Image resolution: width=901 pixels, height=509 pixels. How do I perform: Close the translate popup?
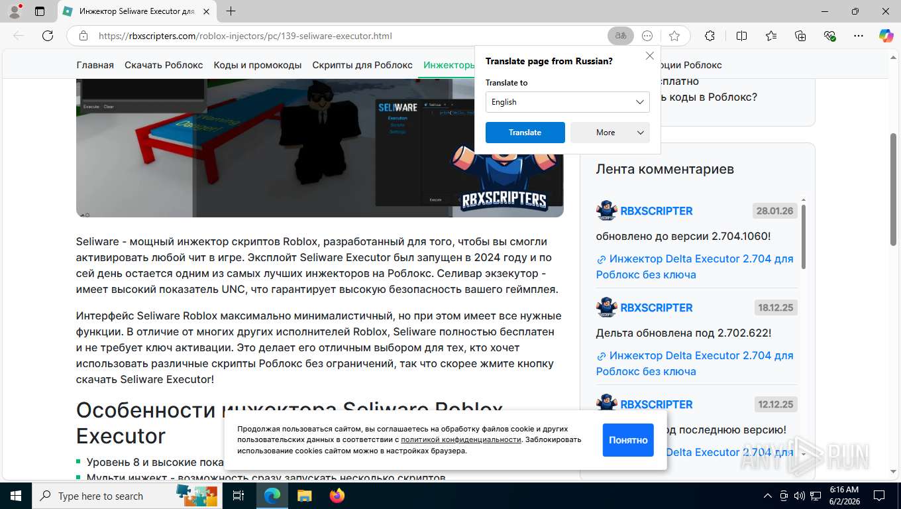(650, 56)
